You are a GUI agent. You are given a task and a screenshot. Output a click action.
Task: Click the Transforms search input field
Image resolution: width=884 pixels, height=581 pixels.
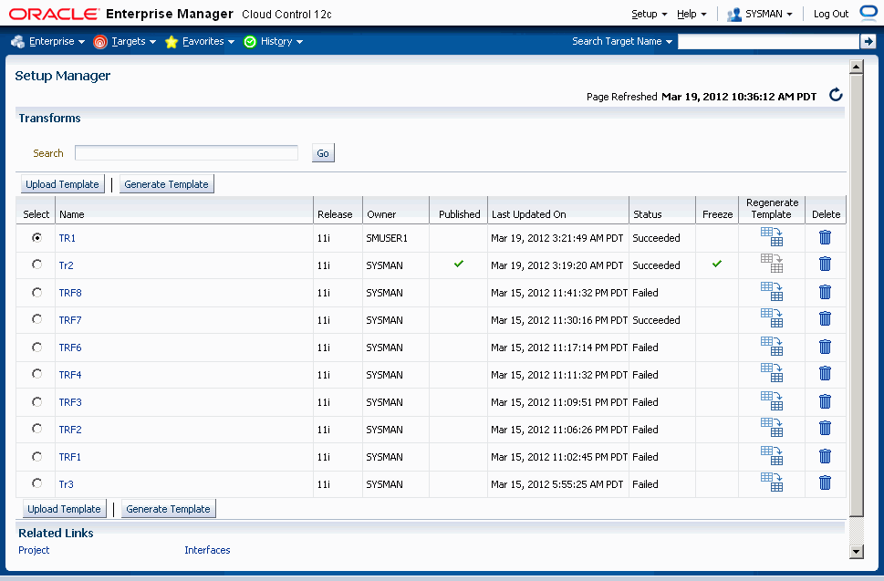coord(187,152)
